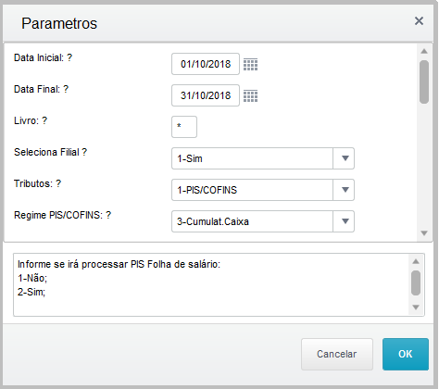Click the parameters list scrollbar thumb
The height and width of the screenshot is (389, 439).
point(424,82)
